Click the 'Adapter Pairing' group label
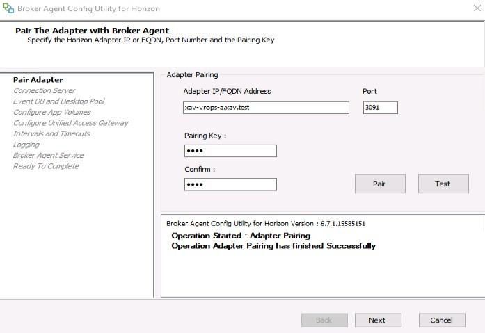 click(x=192, y=75)
